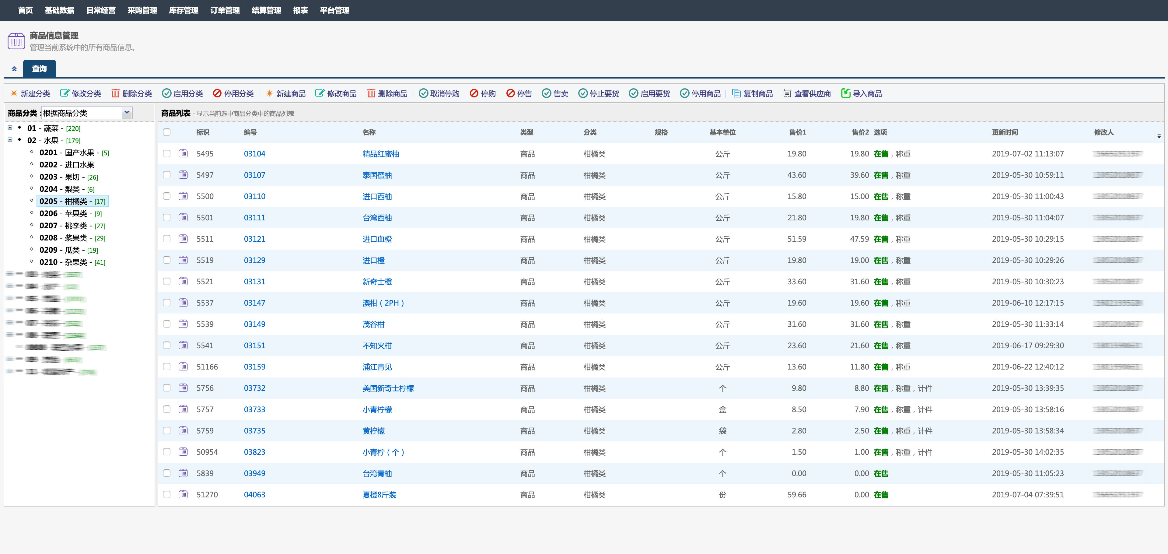Click barcode icon in row 茂谷柑
This screenshot has width=1168, height=554.
(183, 324)
